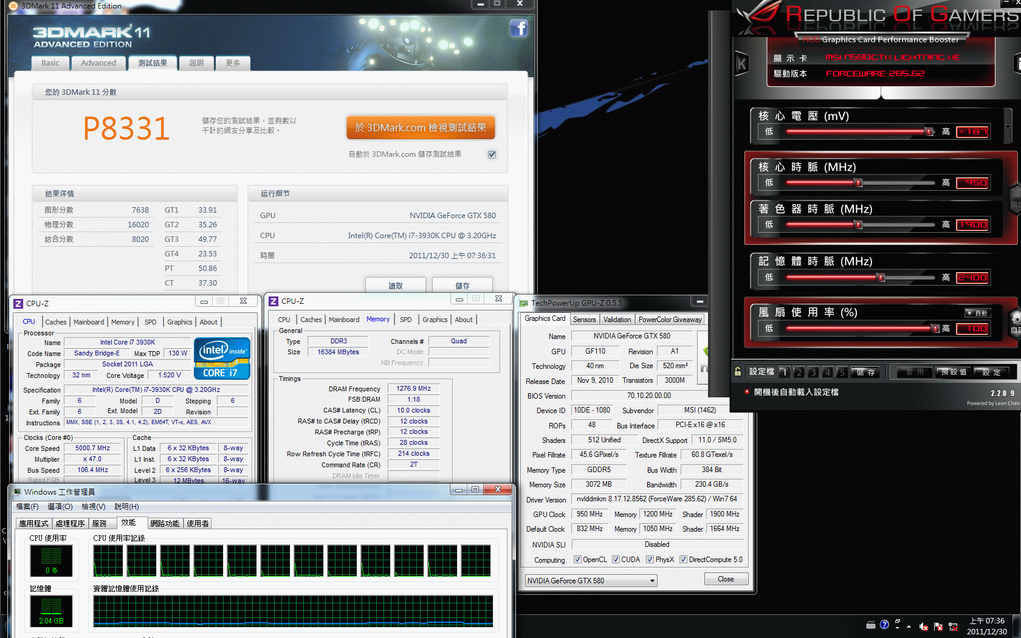
Task: Click the Intel Core i7 logo in CPU-Z
Action: (222, 358)
